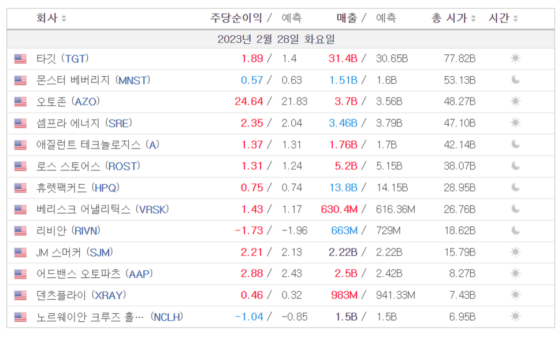Click the EPS forecast 21.83
558x338 pixels.
click(294, 102)
